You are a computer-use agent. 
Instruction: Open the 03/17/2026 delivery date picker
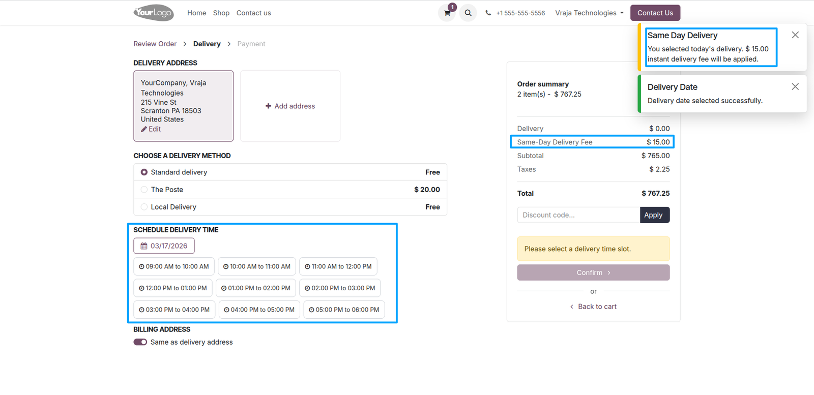164,246
